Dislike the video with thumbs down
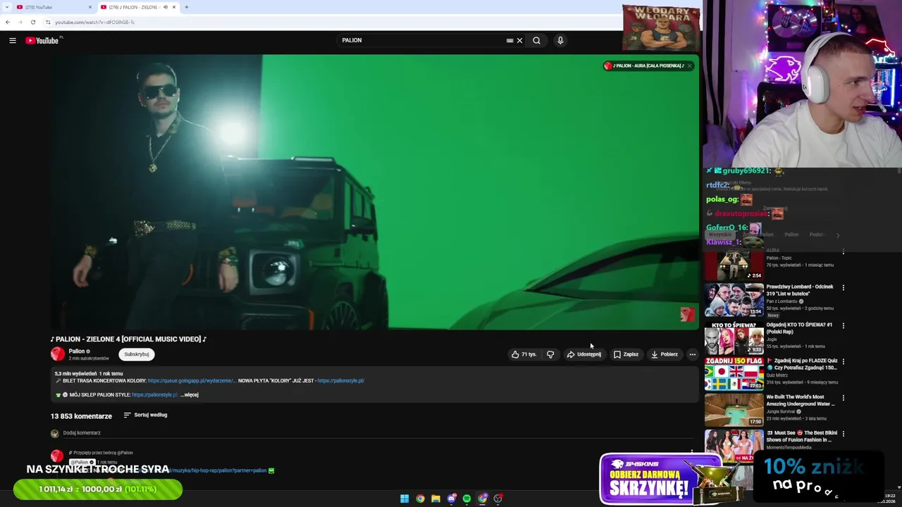This screenshot has width=902, height=507. pyautogui.click(x=550, y=354)
